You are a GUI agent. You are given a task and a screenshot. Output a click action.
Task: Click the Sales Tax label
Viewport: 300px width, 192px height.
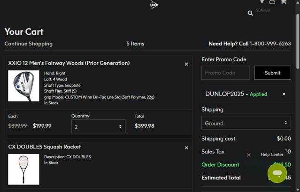click(x=213, y=152)
